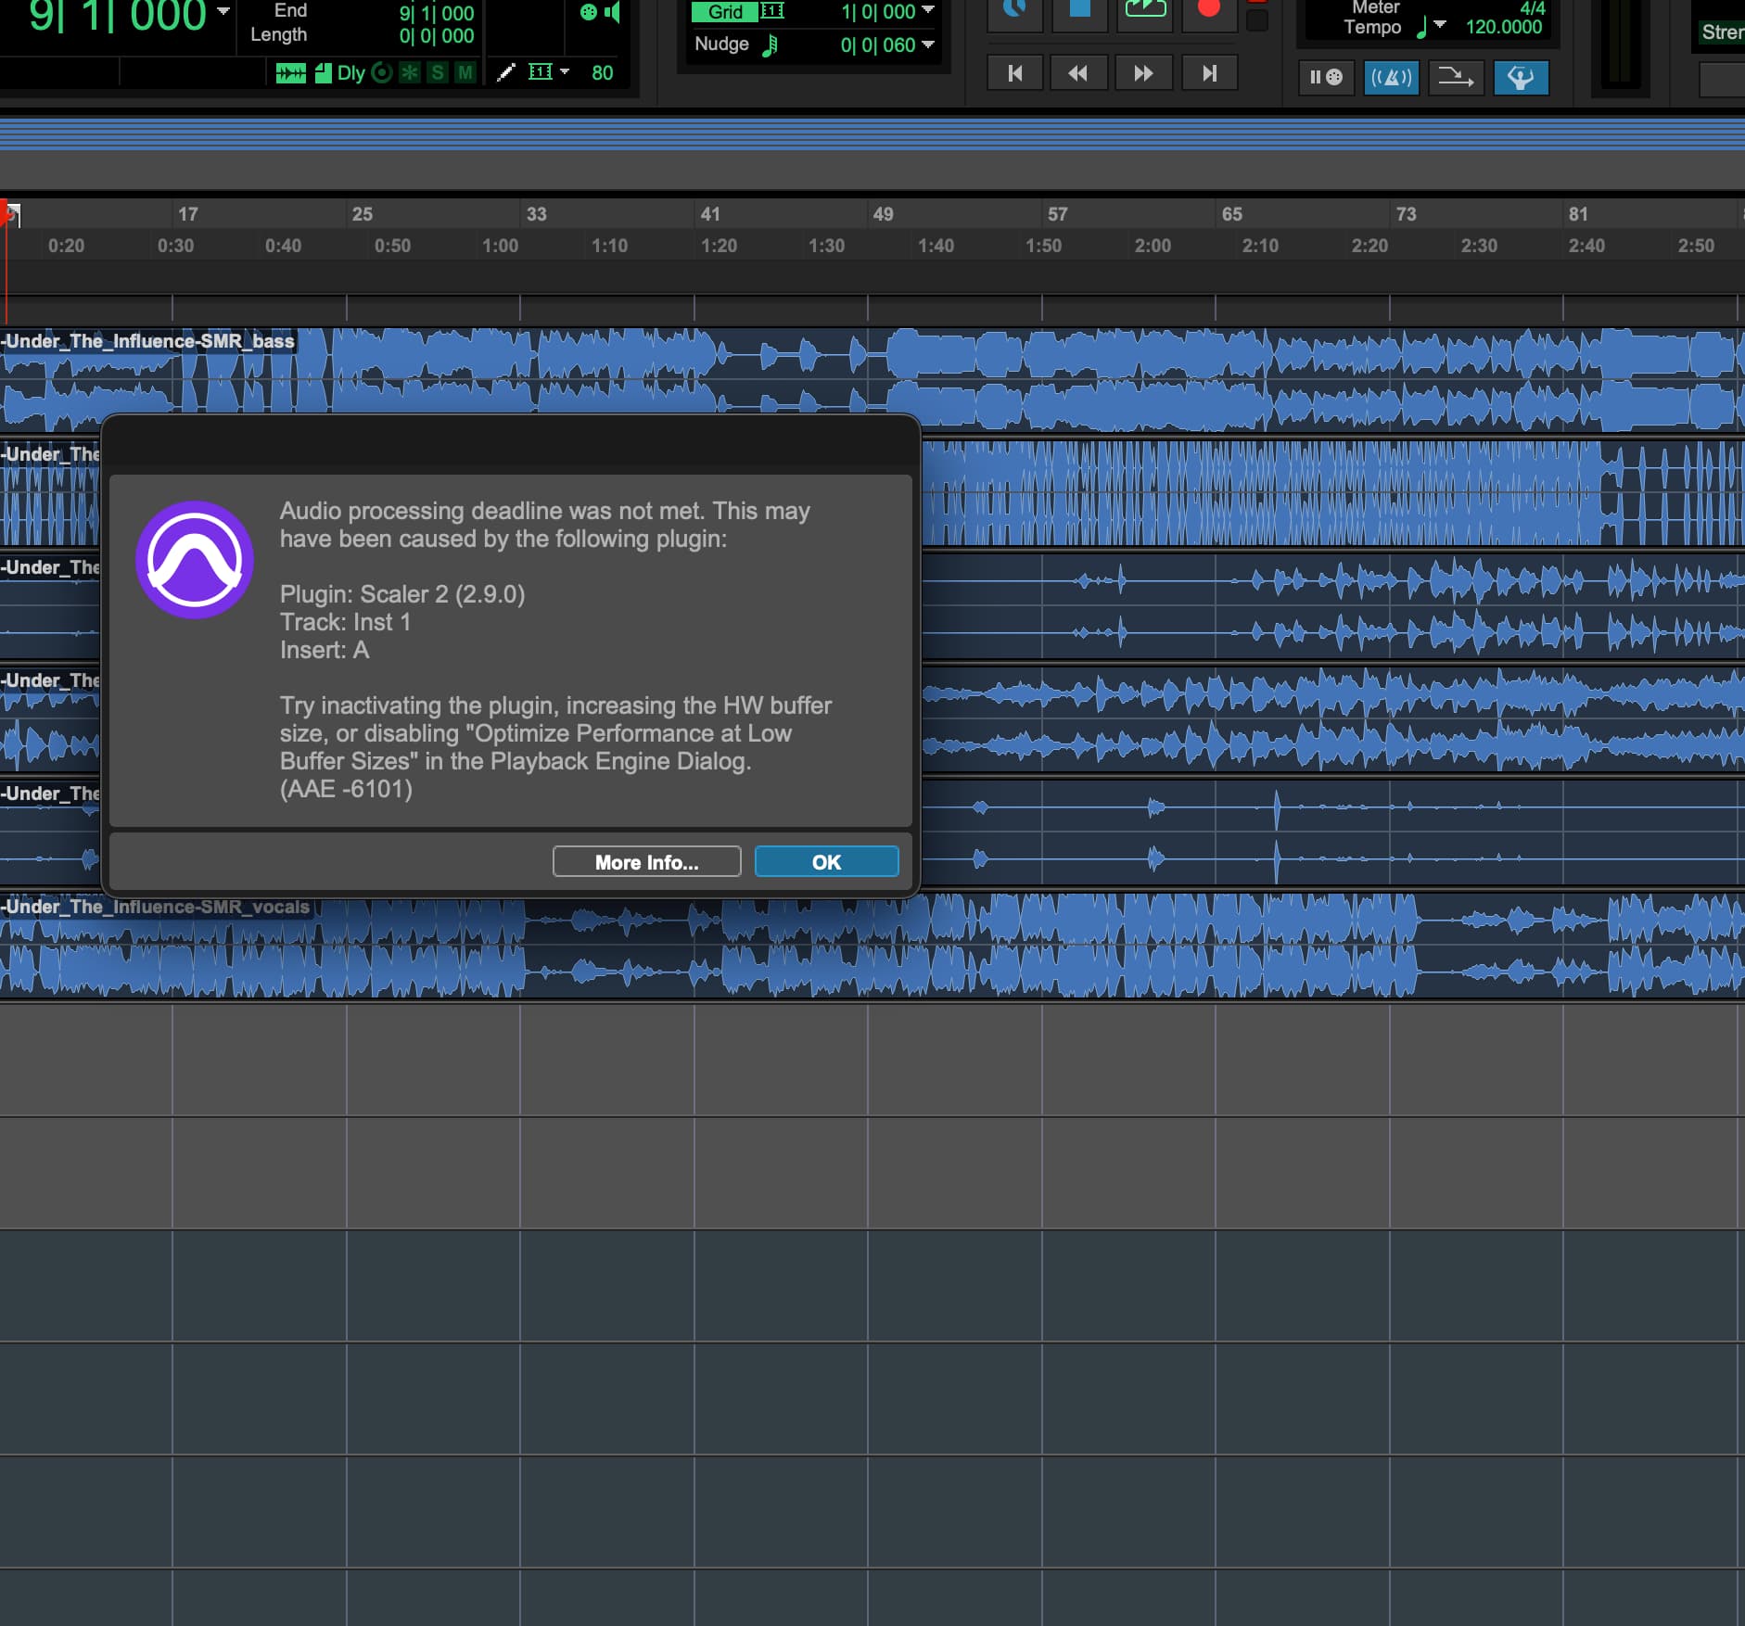This screenshot has height=1626, width=1745.
Task: Click the asterisk input status indicator
Action: click(x=409, y=72)
